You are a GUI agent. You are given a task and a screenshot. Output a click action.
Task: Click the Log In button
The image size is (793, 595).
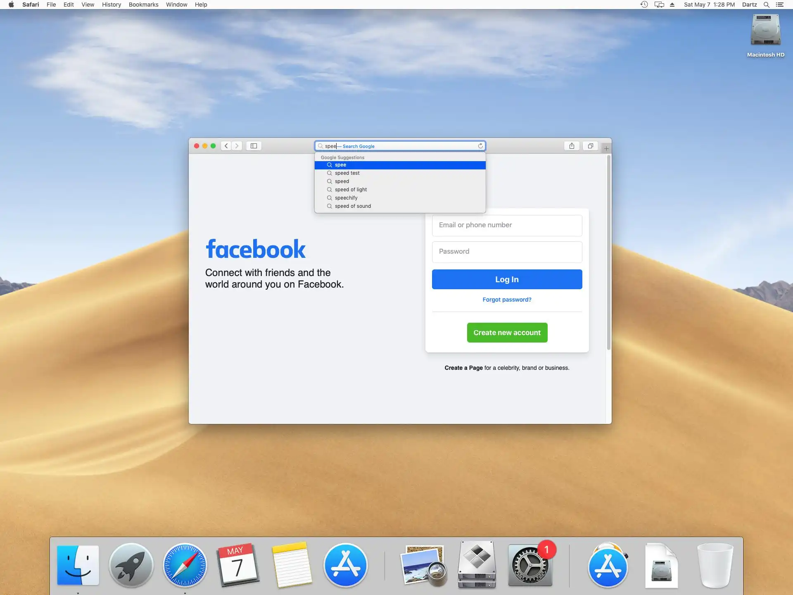[x=507, y=279]
